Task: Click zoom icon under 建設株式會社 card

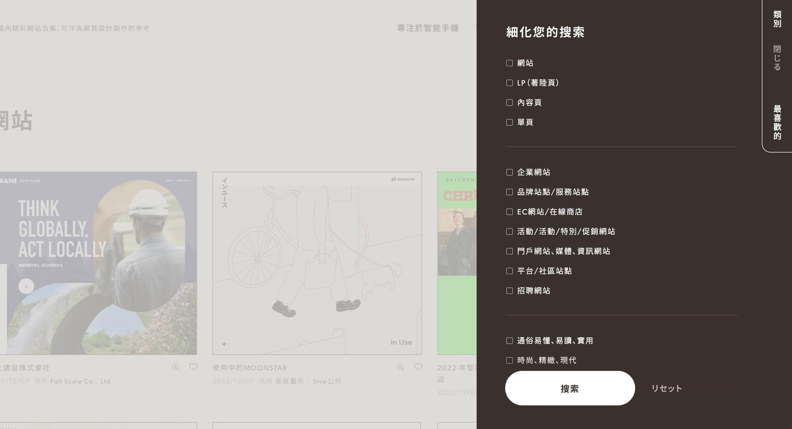Action: (x=176, y=367)
